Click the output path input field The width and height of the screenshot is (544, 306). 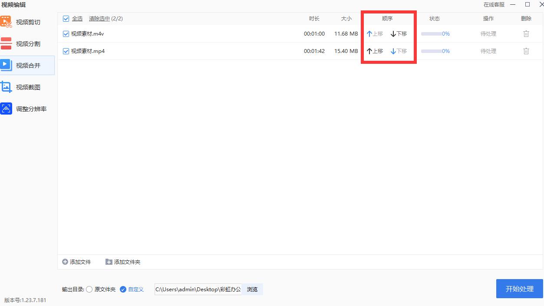(x=198, y=289)
